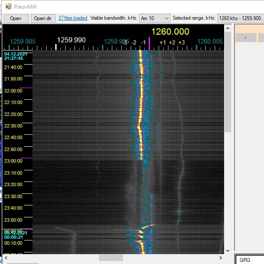
Task: Click the +3 offset label
Action: [x=182, y=43]
